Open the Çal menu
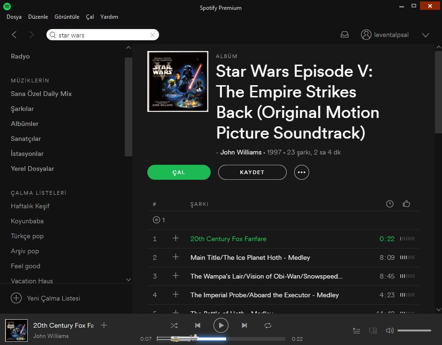The image size is (442, 345). (x=90, y=17)
